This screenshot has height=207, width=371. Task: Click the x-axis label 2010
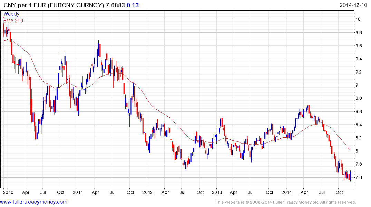(8, 192)
